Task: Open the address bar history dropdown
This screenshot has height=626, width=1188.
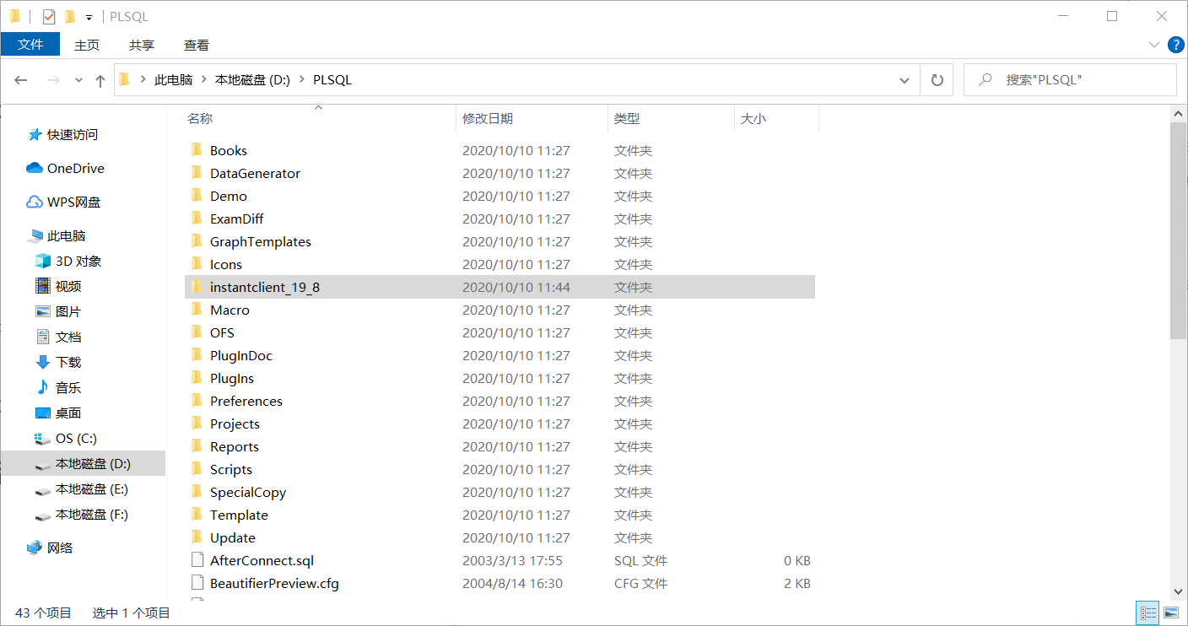Action: (x=904, y=79)
